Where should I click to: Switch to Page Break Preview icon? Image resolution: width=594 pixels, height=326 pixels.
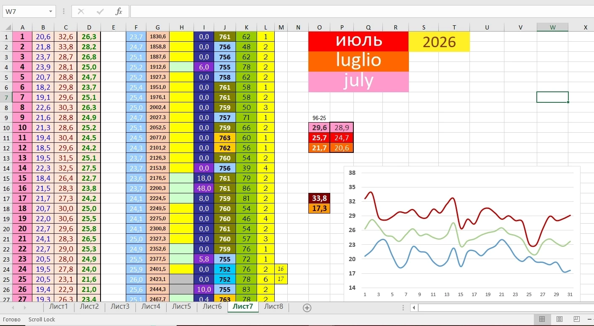point(576,319)
